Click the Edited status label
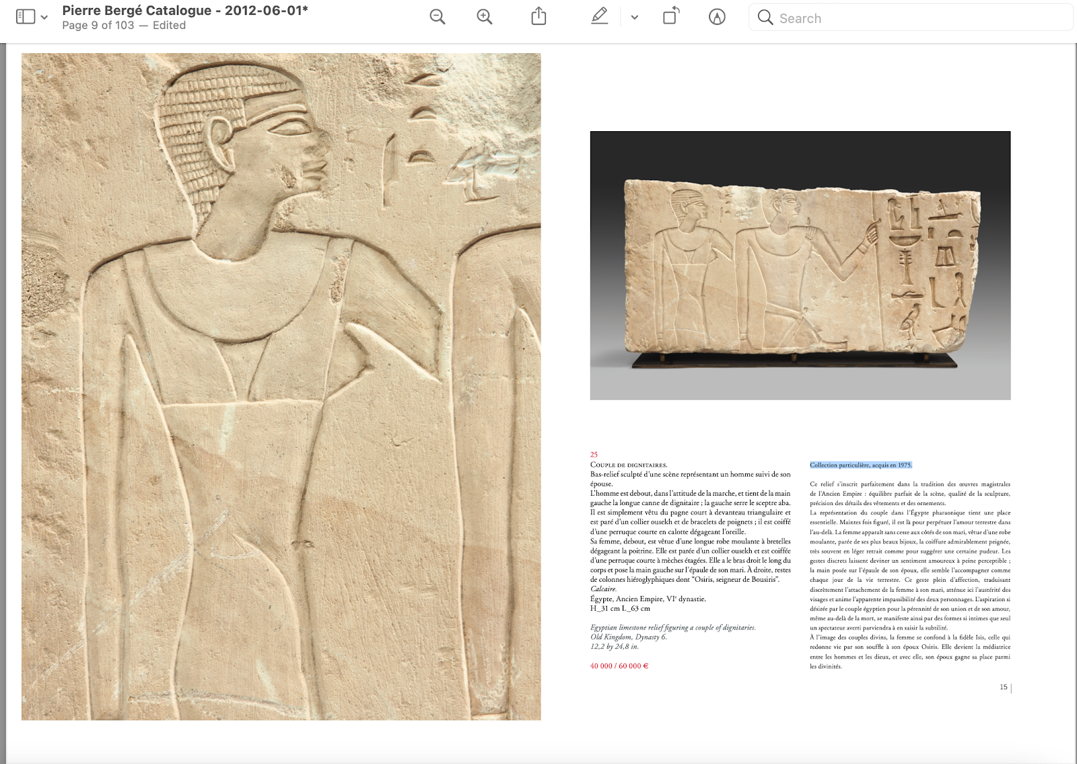Image resolution: width=1077 pixels, height=764 pixels. [169, 26]
